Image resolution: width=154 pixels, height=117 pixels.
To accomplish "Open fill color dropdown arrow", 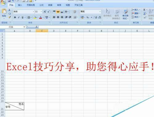I will (38, 18).
